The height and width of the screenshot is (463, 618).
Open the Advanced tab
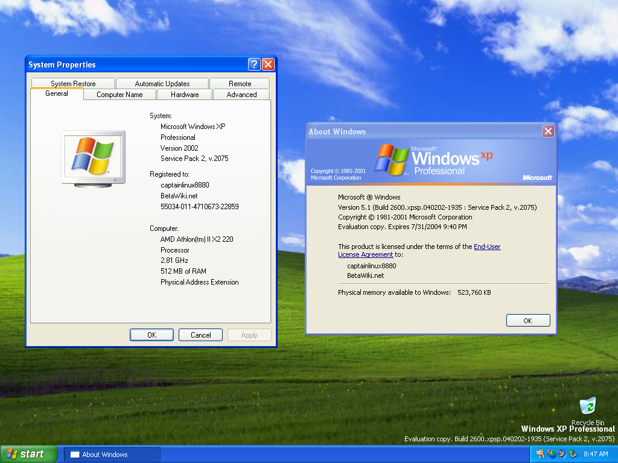tap(241, 95)
